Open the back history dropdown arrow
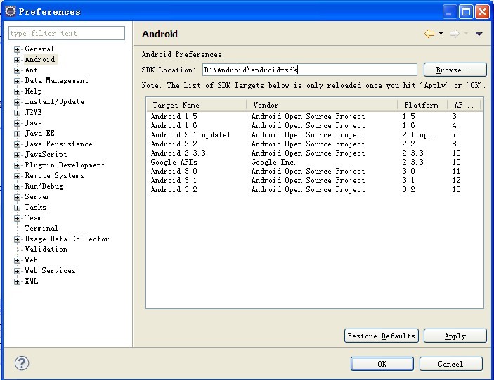The height and width of the screenshot is (380, 494). coord(441,34)
